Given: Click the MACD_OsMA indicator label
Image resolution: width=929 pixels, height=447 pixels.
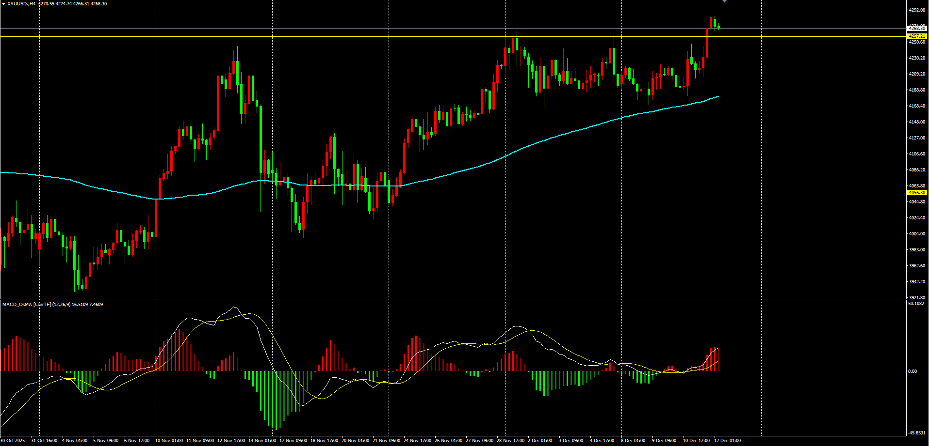Looking at the screenshot, I should (17, 305).
